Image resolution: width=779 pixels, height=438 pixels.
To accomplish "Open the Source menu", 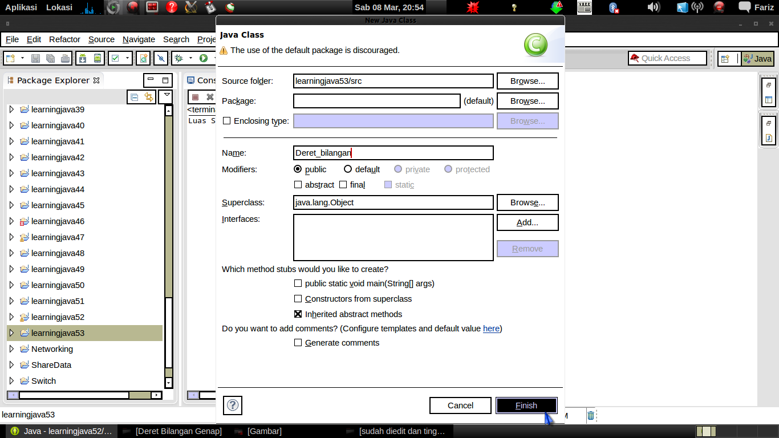I will point(102,39).
